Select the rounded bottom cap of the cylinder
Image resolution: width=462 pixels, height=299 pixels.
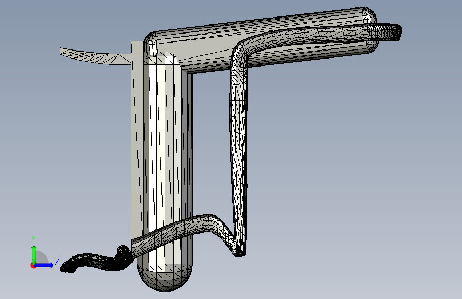pyautogui.click(x=165, y=277)
